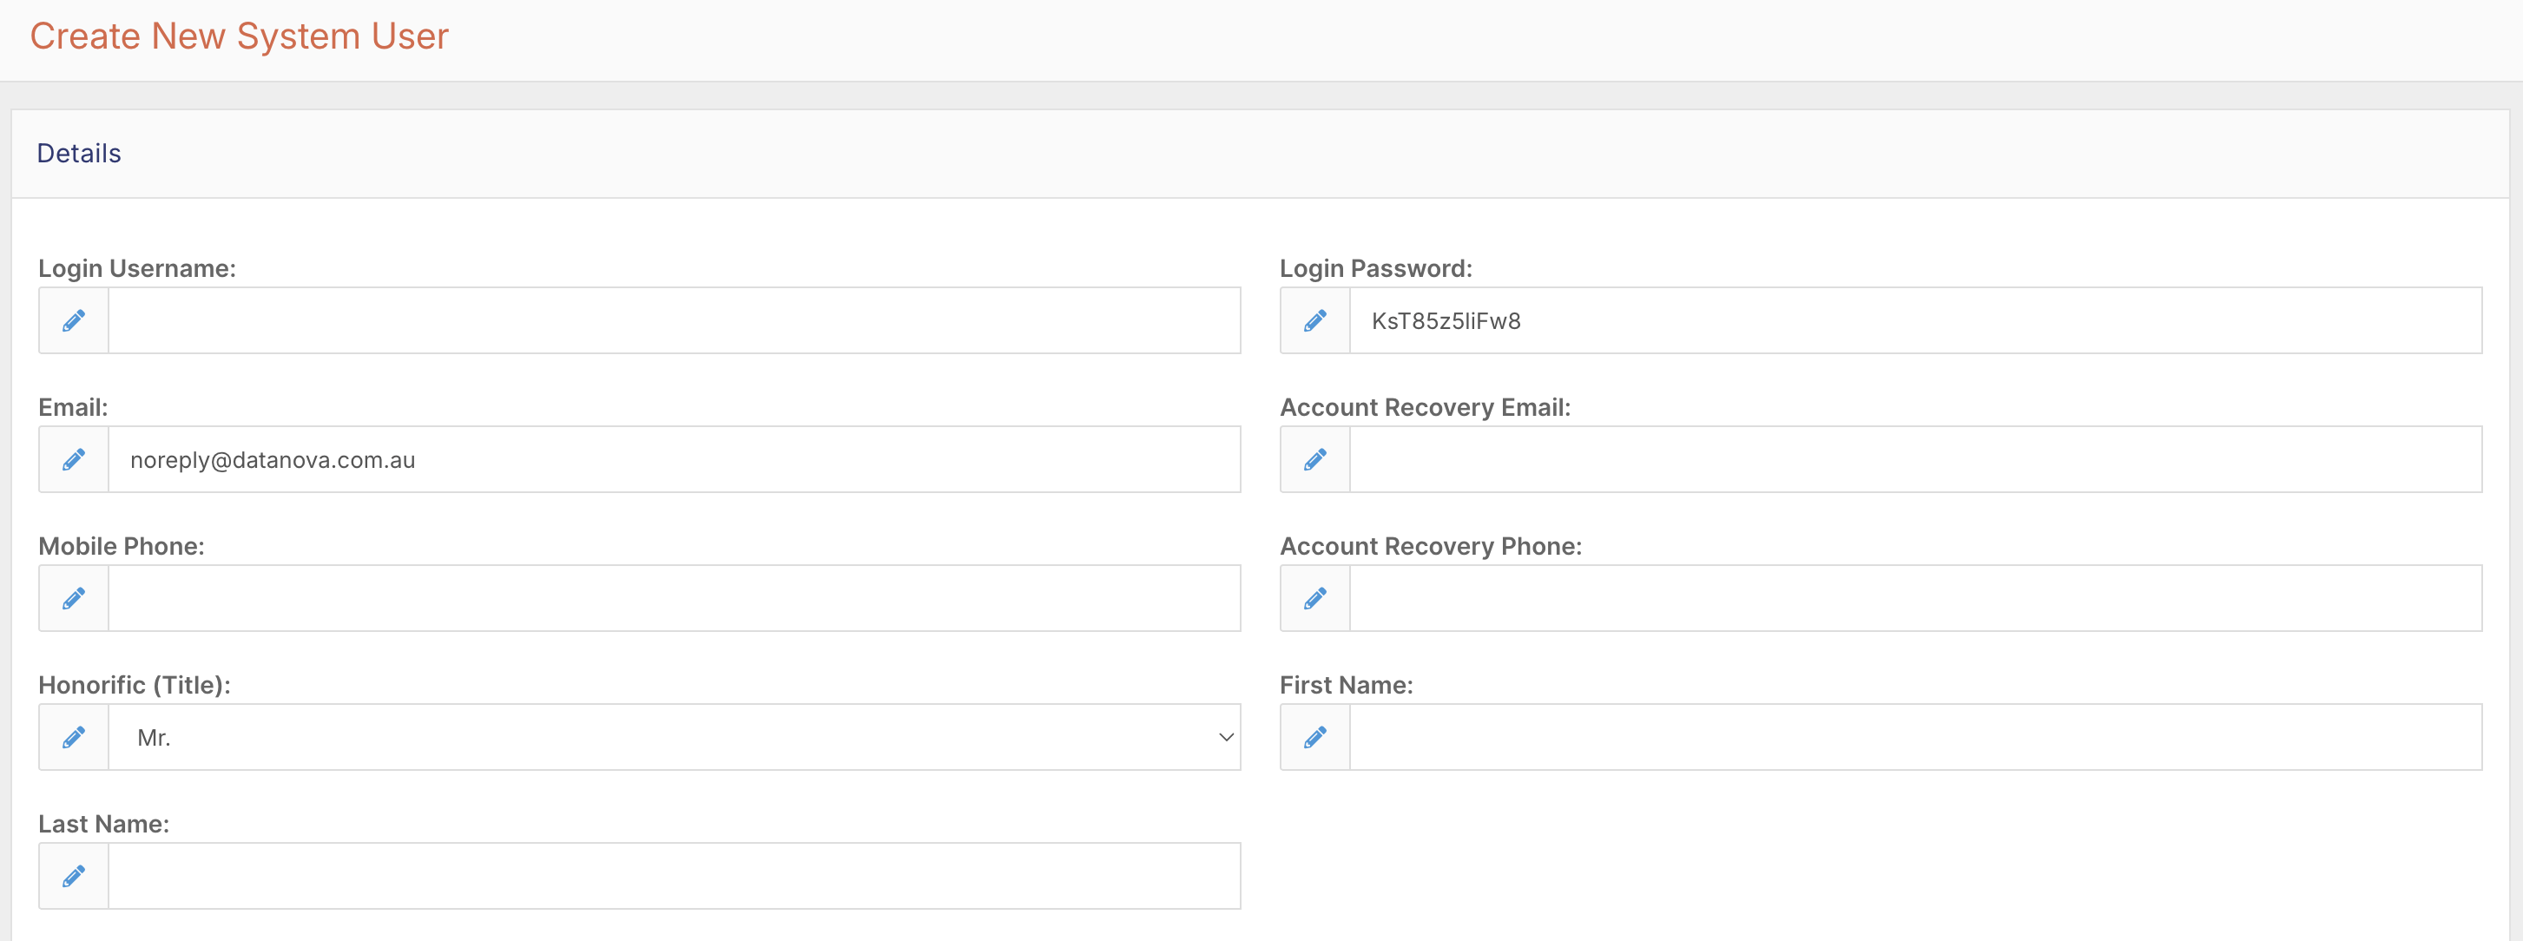Focus the Account Recovery Email input
Screen dimensions: 2523x941
point(1916,459)
